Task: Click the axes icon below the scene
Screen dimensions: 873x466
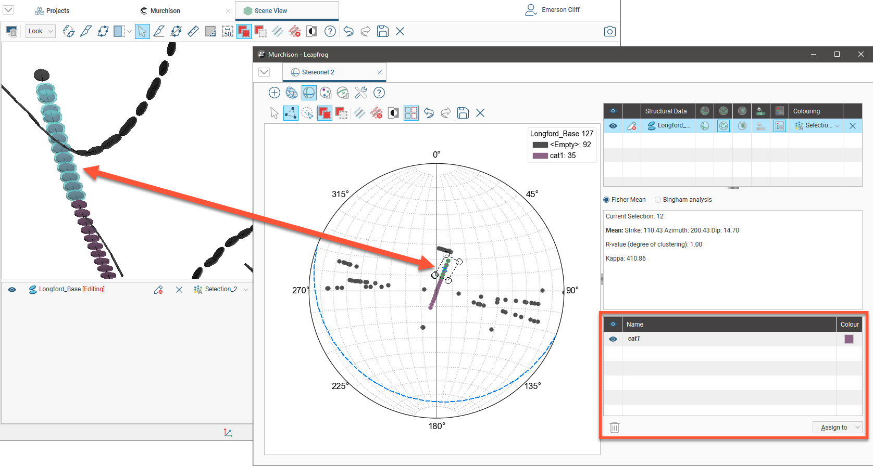Action: coord(228,433)
